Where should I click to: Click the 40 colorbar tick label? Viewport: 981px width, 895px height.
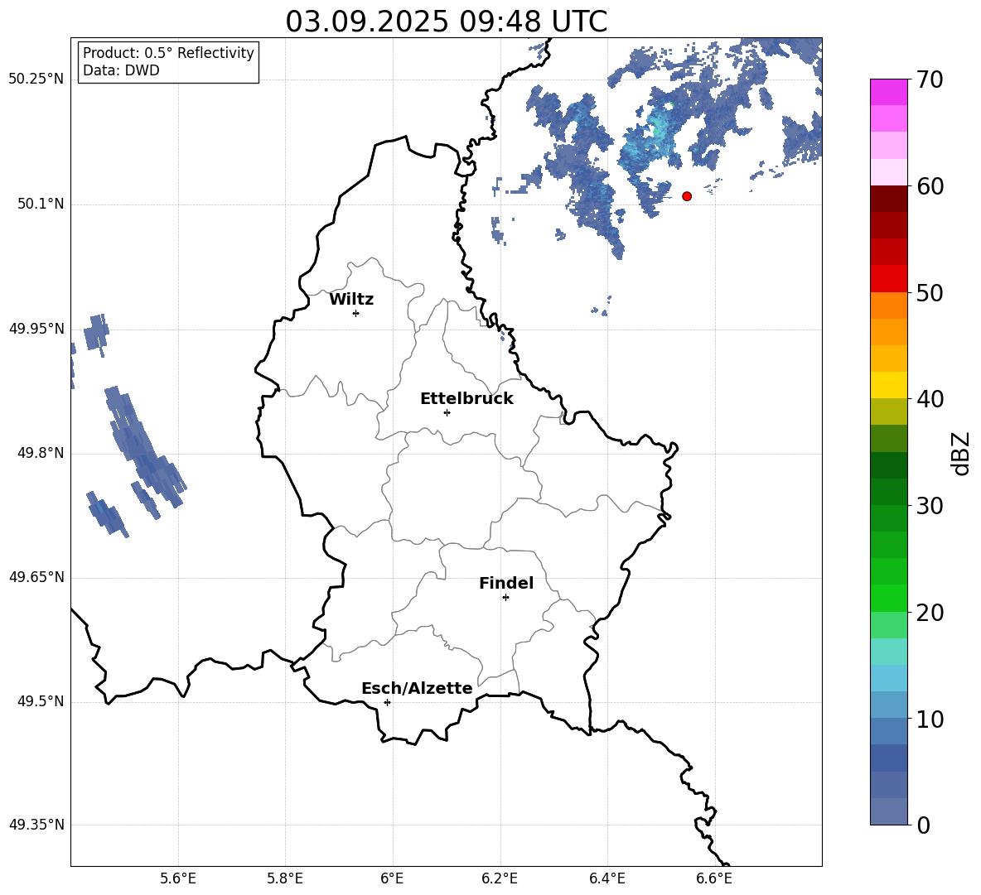930,399
